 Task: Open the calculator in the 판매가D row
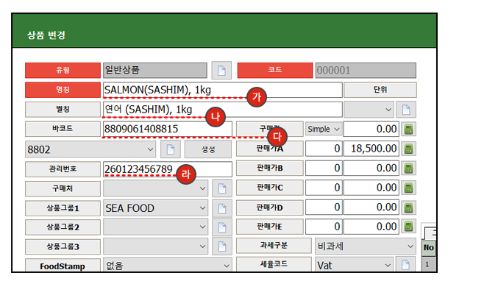[x=408, y=207]
